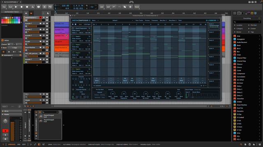Click Transpose in InstaComposer header

click(x=155, y=20)
